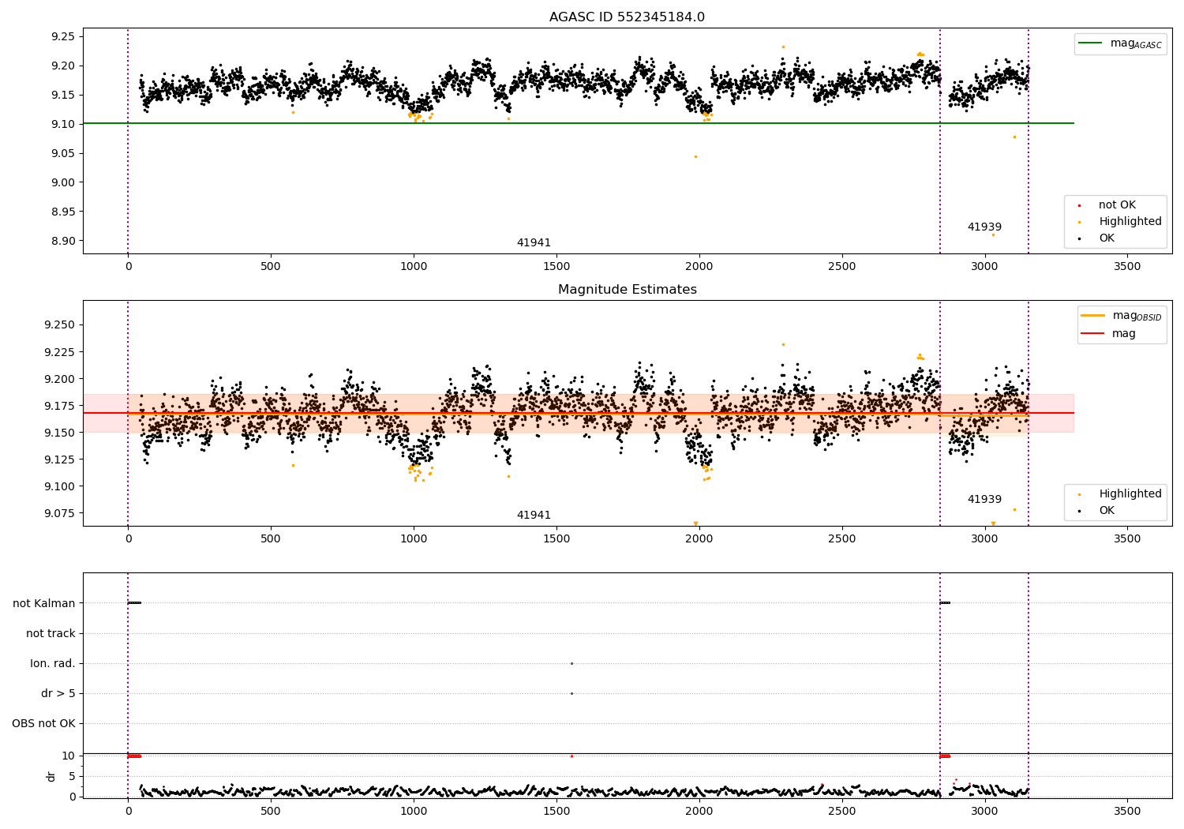1184x829 pixels.
Task: Click the title 'AGASC ID 552345184.0'
Action: (x=627, y=17)
